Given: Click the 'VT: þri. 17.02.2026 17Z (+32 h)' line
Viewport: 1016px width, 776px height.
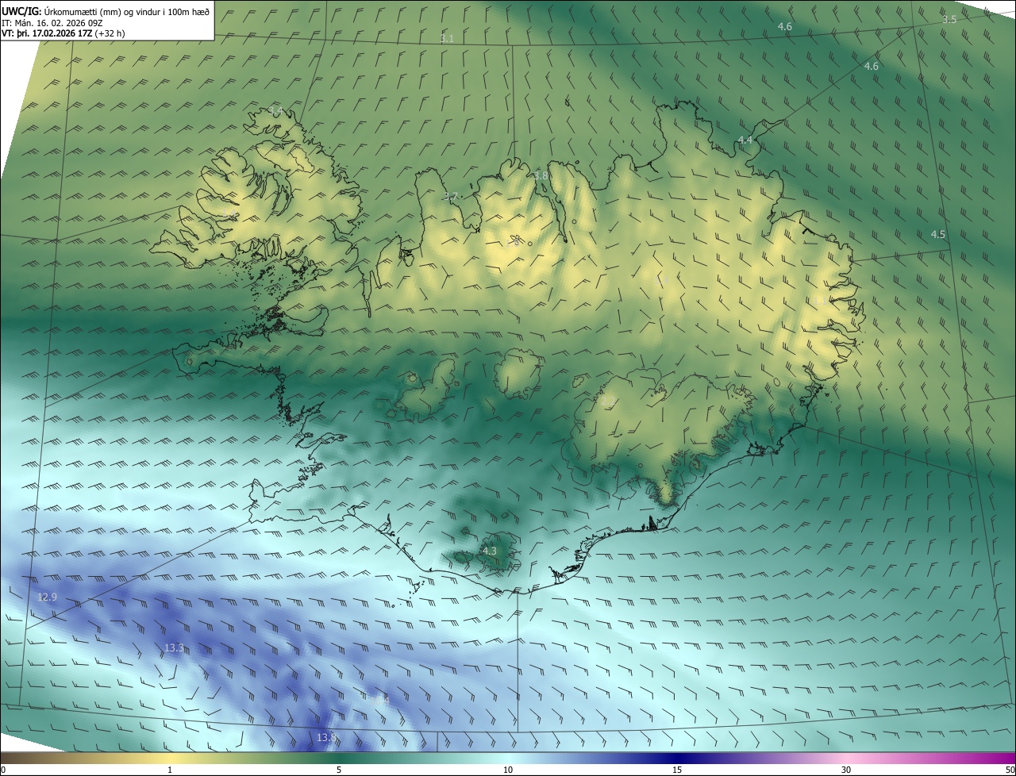Looking at the screenshot, I should [63, 33].
